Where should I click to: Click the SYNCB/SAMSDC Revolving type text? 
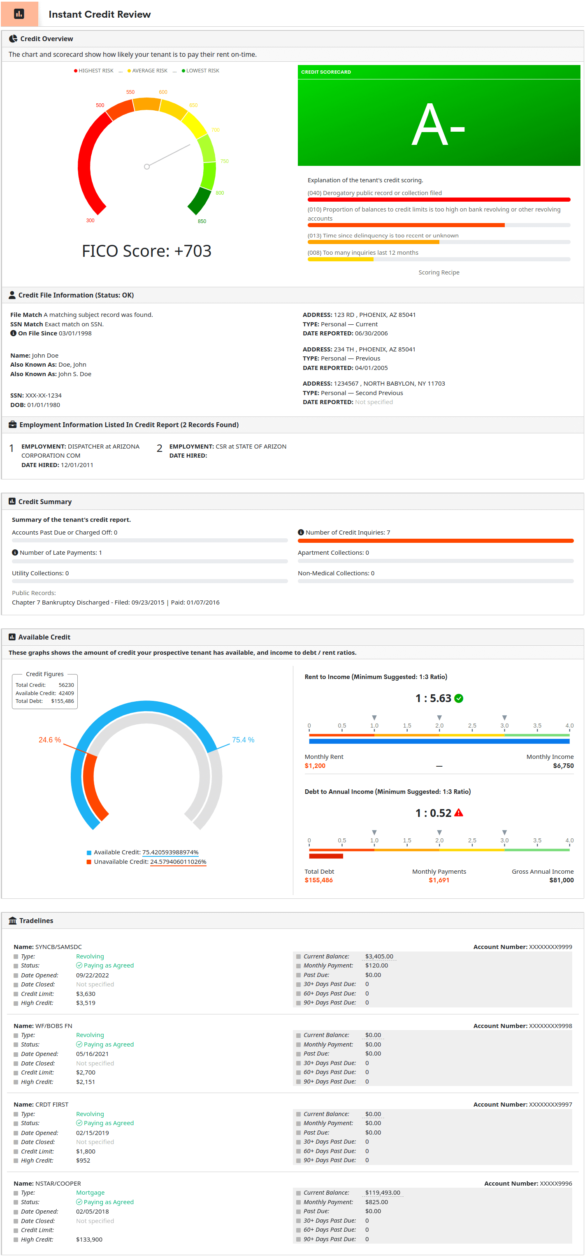pos(90,957)
